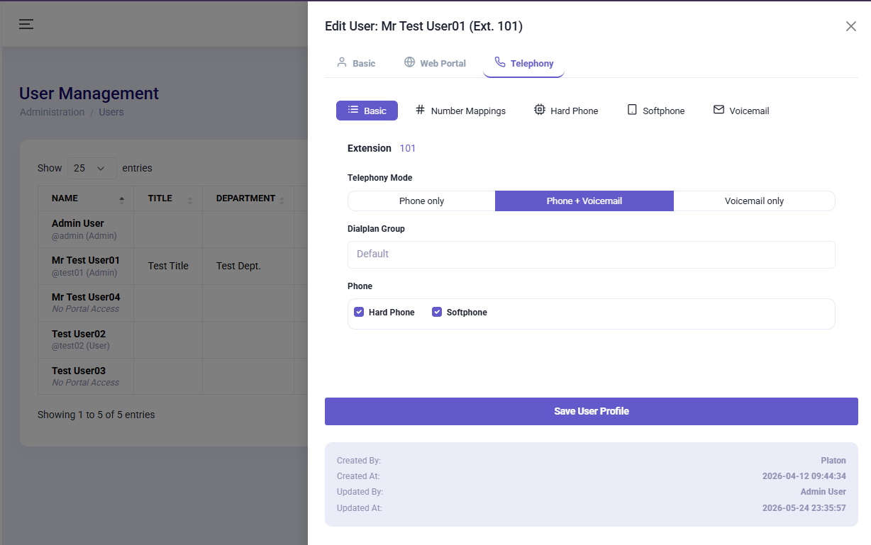This screenshot has width=871, height=545.
Task: Click the User Management page heading
Action: [89, 94]
